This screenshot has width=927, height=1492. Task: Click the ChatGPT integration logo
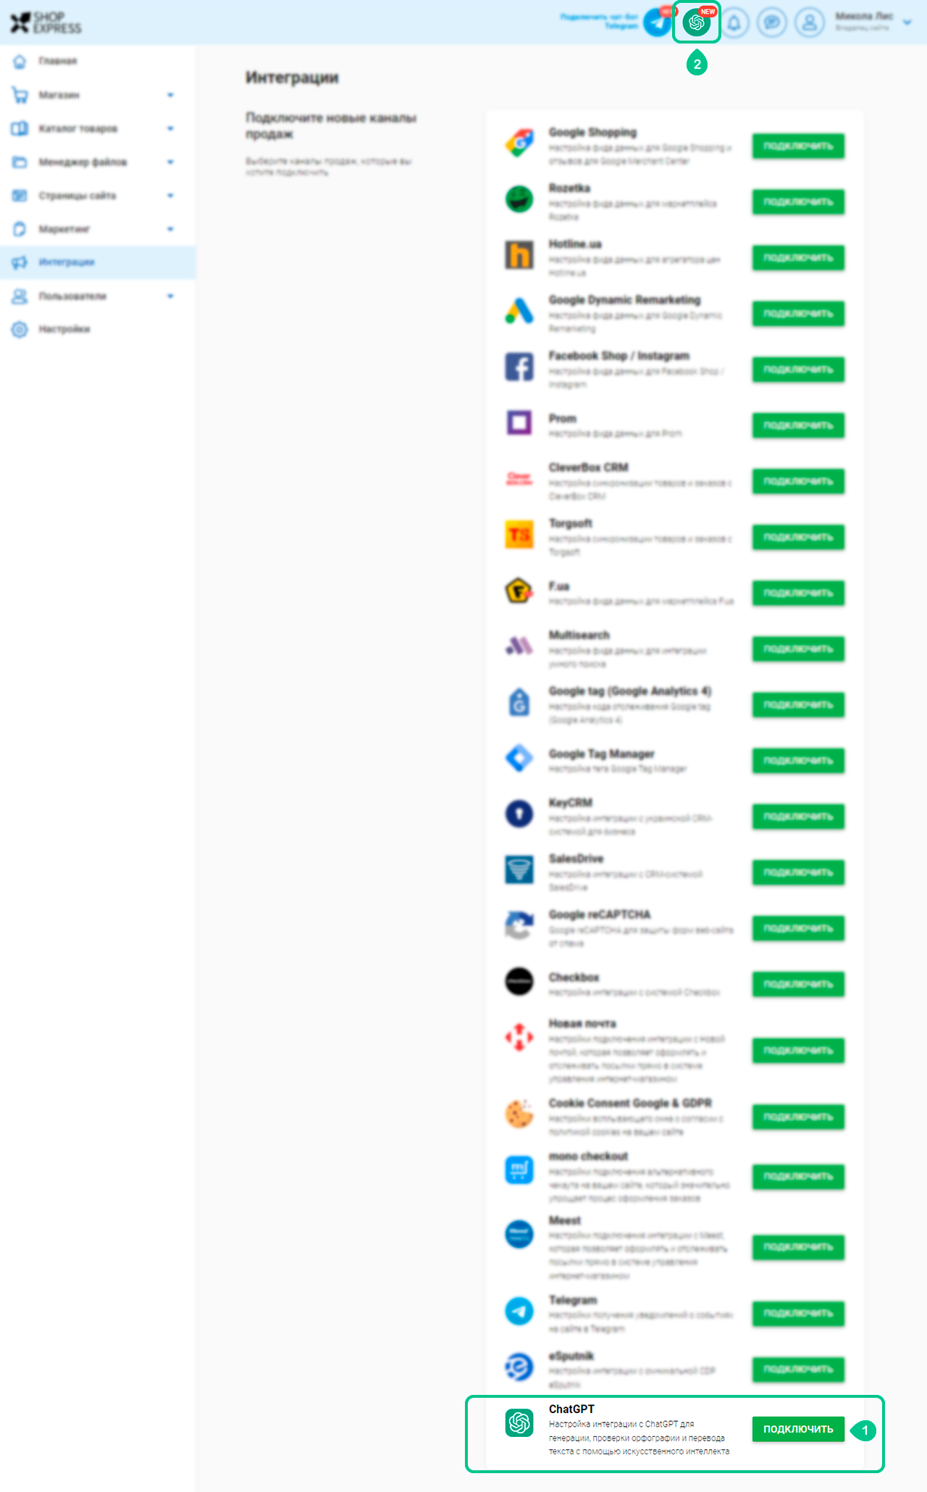tap(519, 1422)
